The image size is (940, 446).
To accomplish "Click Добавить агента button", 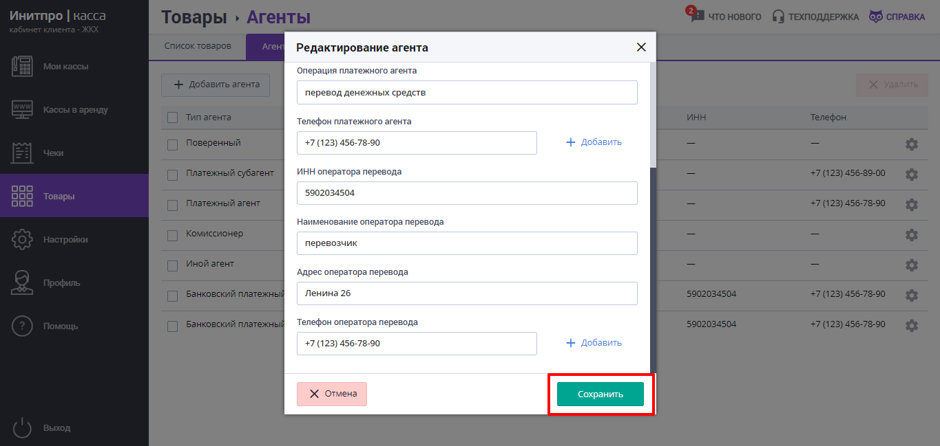I will 216,85.
